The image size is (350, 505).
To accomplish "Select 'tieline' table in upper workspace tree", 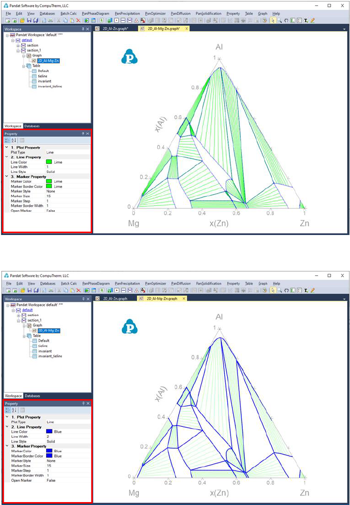I will (43, 76).
